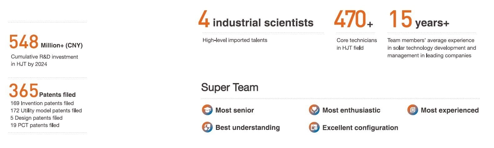Screen dimensions: 494x148
Task: Open the shapes icon next to Best understanding
Action: click(207, 127)
